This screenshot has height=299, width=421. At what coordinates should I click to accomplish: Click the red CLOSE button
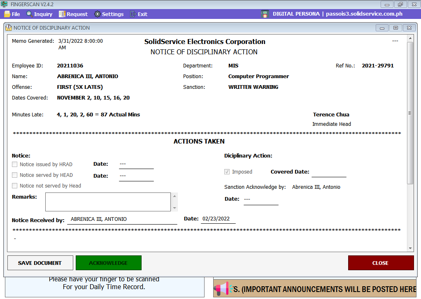point(381,263)
